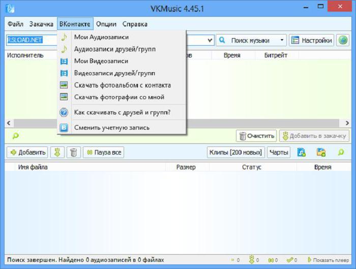
Task: Click the completed checkmark counter in status bar
Action: tap(292, 260)
